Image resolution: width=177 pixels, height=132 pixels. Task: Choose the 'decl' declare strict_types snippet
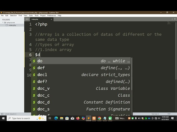coord(81,75)
